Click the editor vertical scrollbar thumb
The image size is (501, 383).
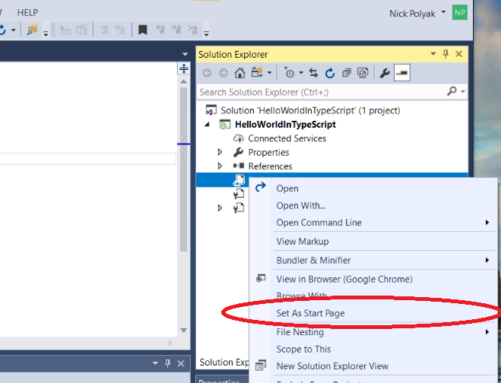[x=183, y=169]
